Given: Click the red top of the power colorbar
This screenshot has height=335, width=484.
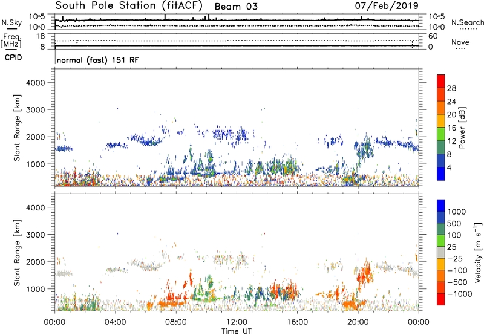Looking at the screenshot, I should (x=441, y=81).
